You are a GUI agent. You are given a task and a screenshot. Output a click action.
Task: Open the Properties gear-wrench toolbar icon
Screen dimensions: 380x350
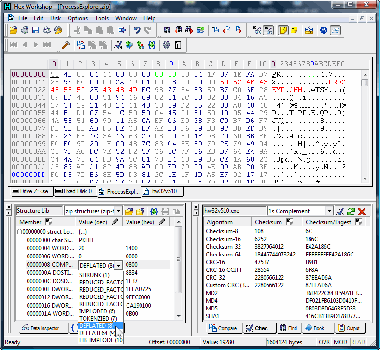pos(58,30)
